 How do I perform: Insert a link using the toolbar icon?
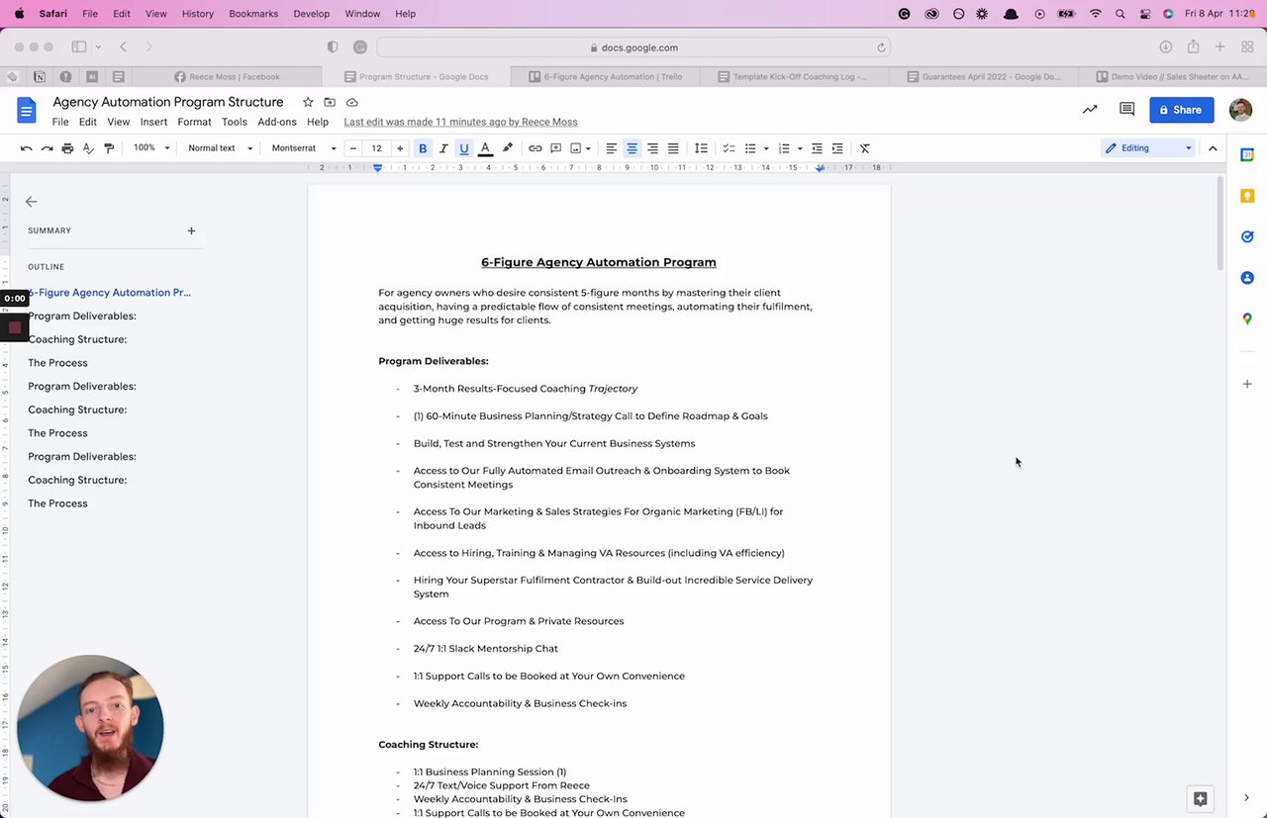(536, 148)
